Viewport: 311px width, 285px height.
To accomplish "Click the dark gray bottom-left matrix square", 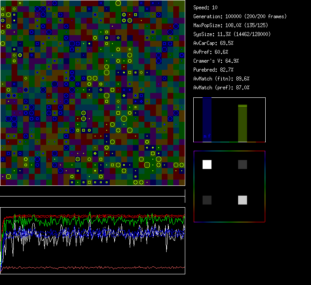I will 207,200.
